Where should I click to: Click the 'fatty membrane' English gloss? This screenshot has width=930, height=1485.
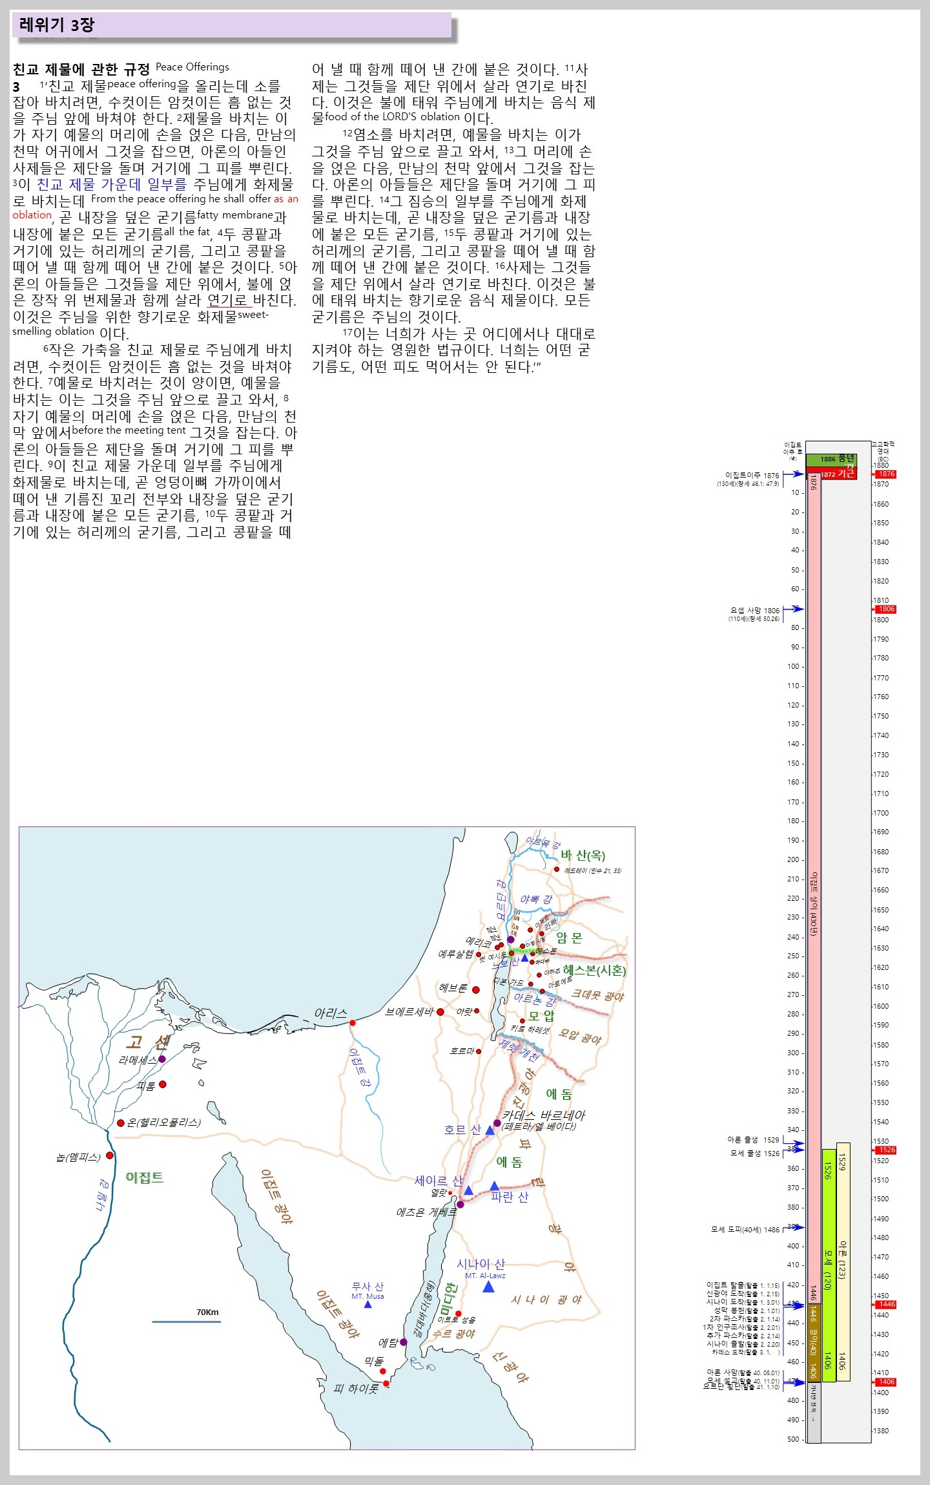(236, 215)
